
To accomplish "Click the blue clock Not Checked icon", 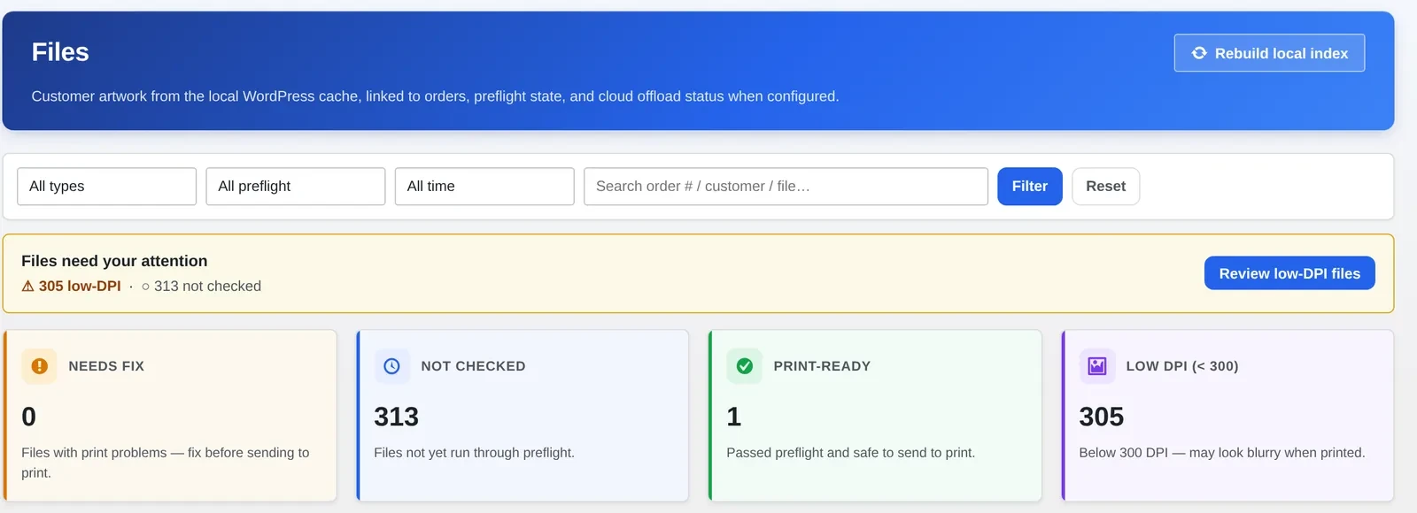I will pos(391,366).
